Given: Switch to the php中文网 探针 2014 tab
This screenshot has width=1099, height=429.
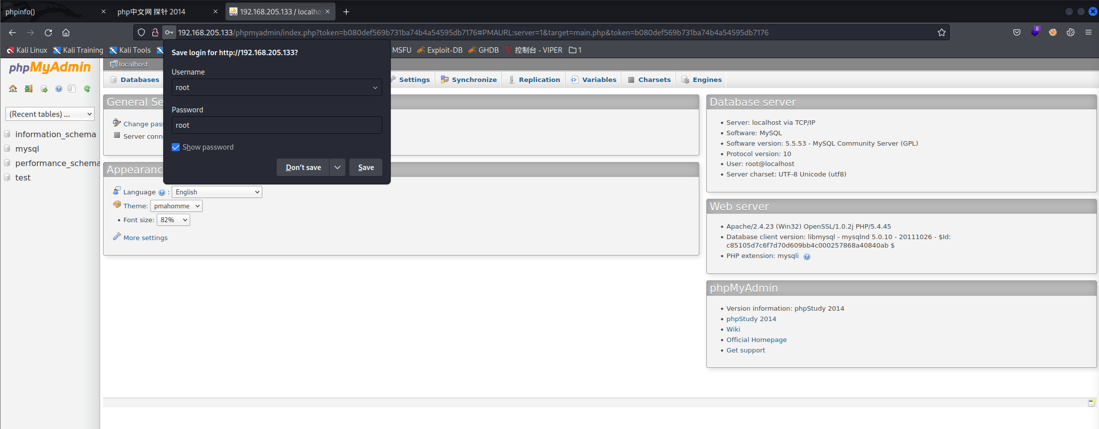Looking at the screenshot, I should tap(167, 11).
